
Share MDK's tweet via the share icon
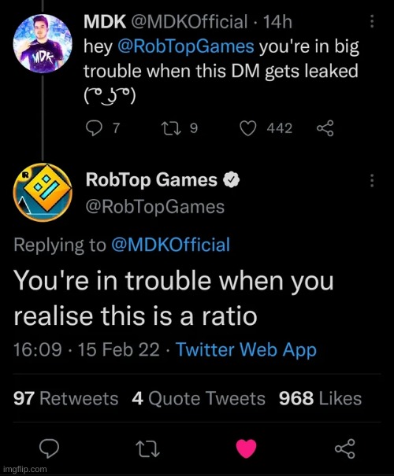click(x=325, y=128)
